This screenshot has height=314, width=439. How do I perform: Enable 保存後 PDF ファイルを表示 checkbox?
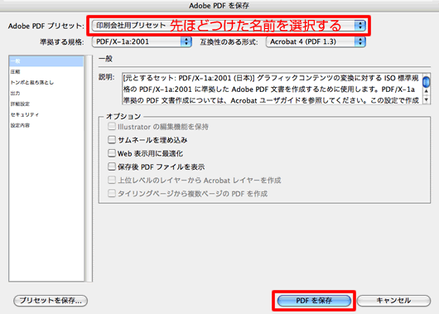click(x=112, y=167)
